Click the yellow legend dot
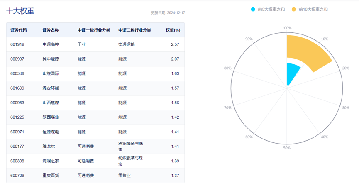 (x=294, y=10)
